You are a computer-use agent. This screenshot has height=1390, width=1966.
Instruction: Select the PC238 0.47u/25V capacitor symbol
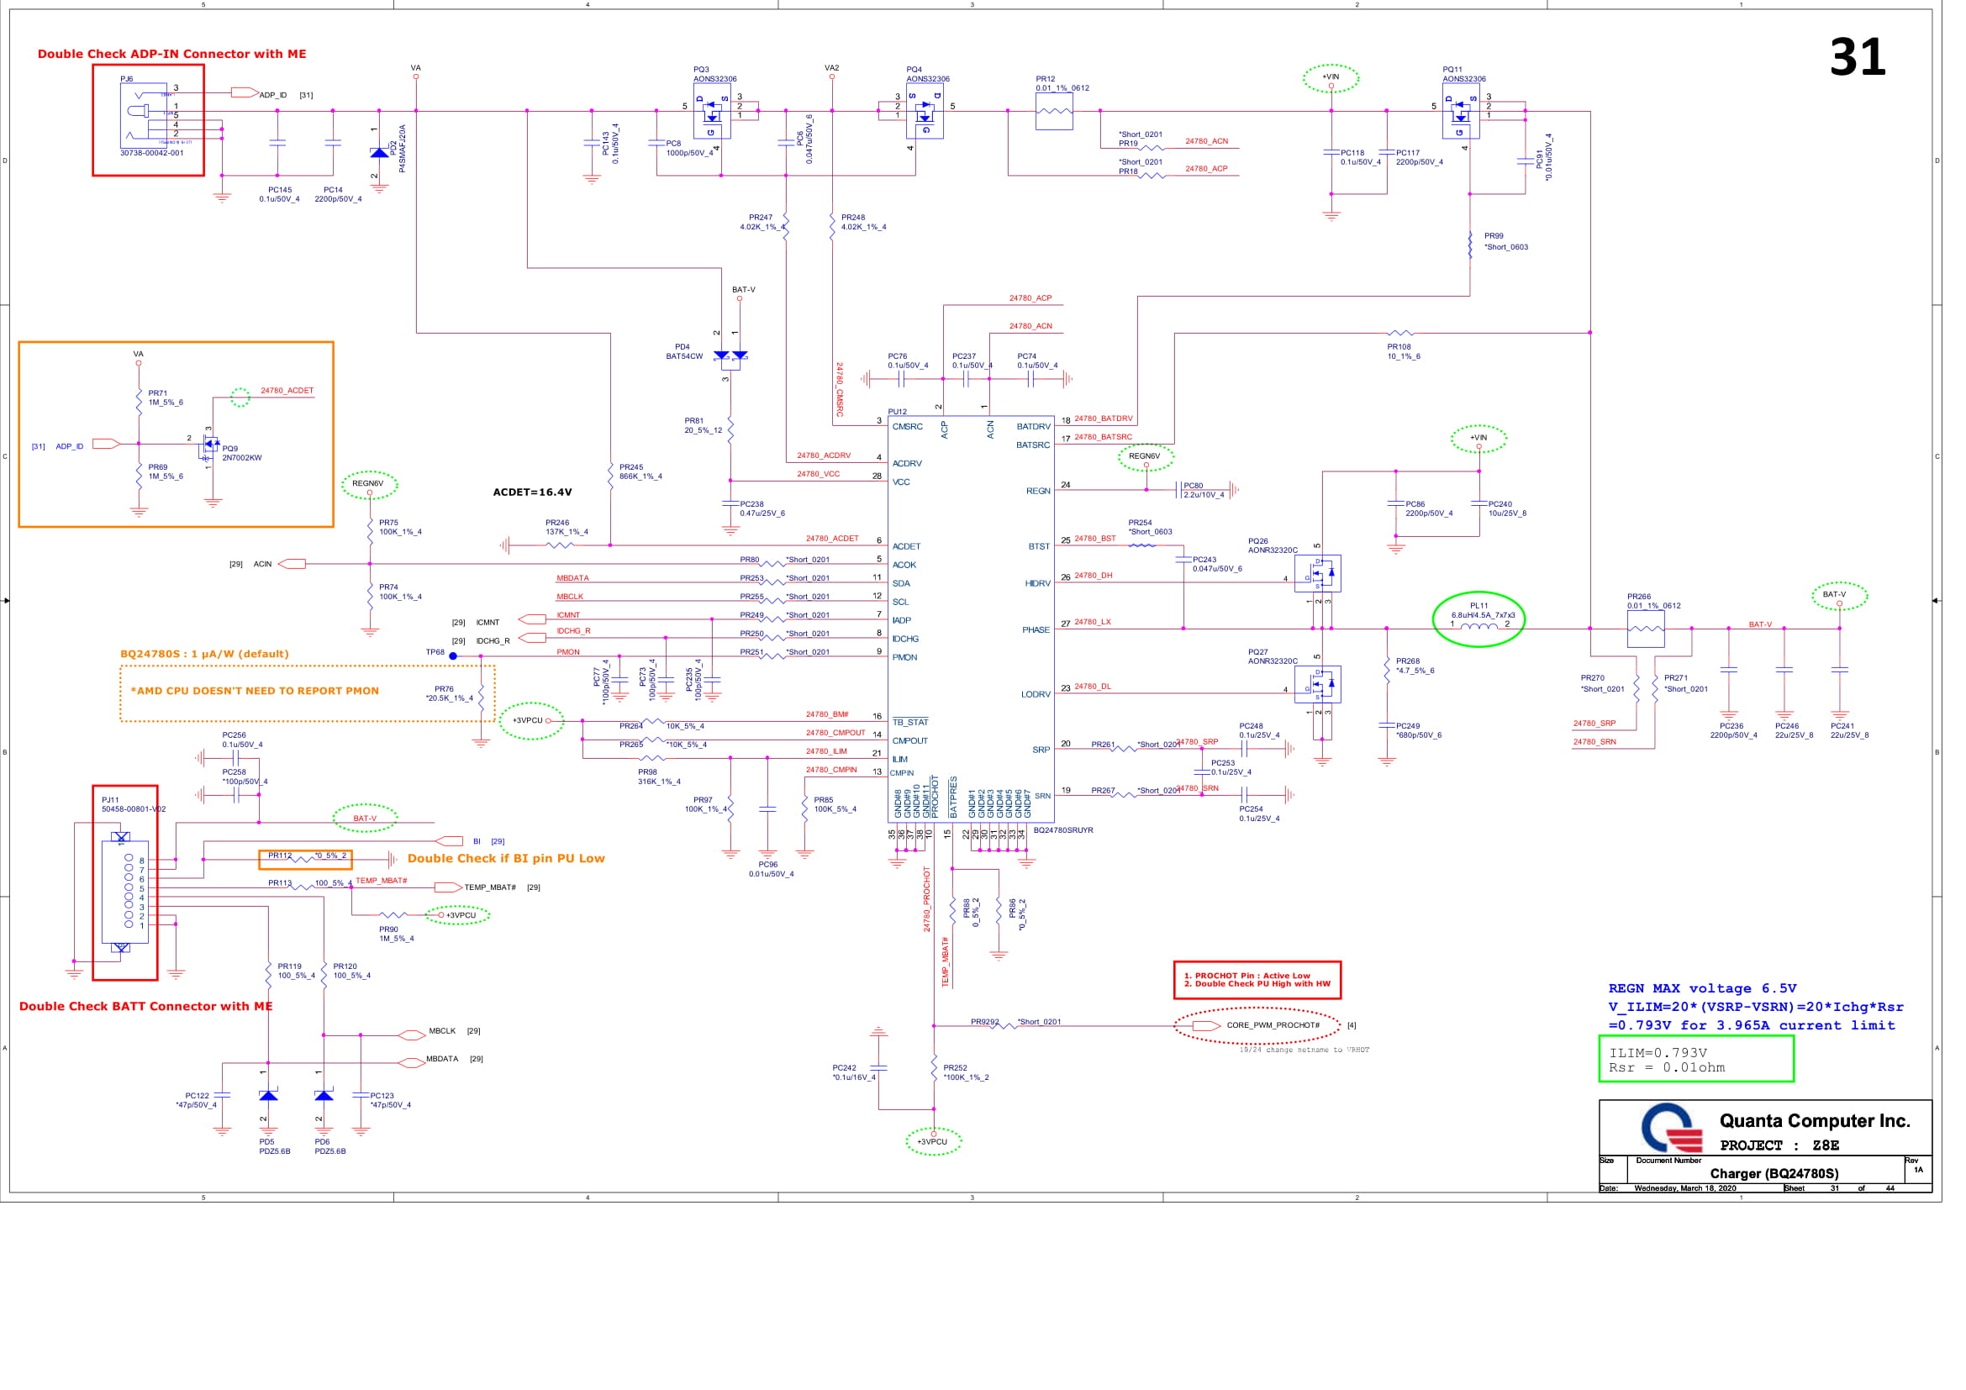[x=730, y=504]
